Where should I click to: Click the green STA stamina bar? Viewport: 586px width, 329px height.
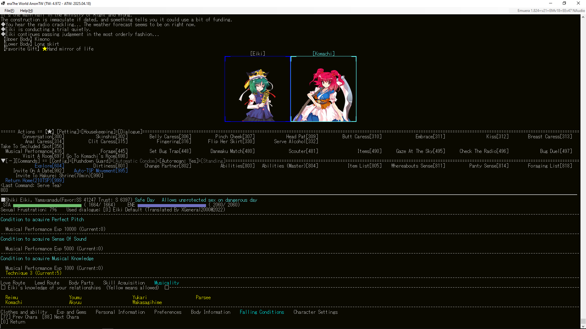48,205
